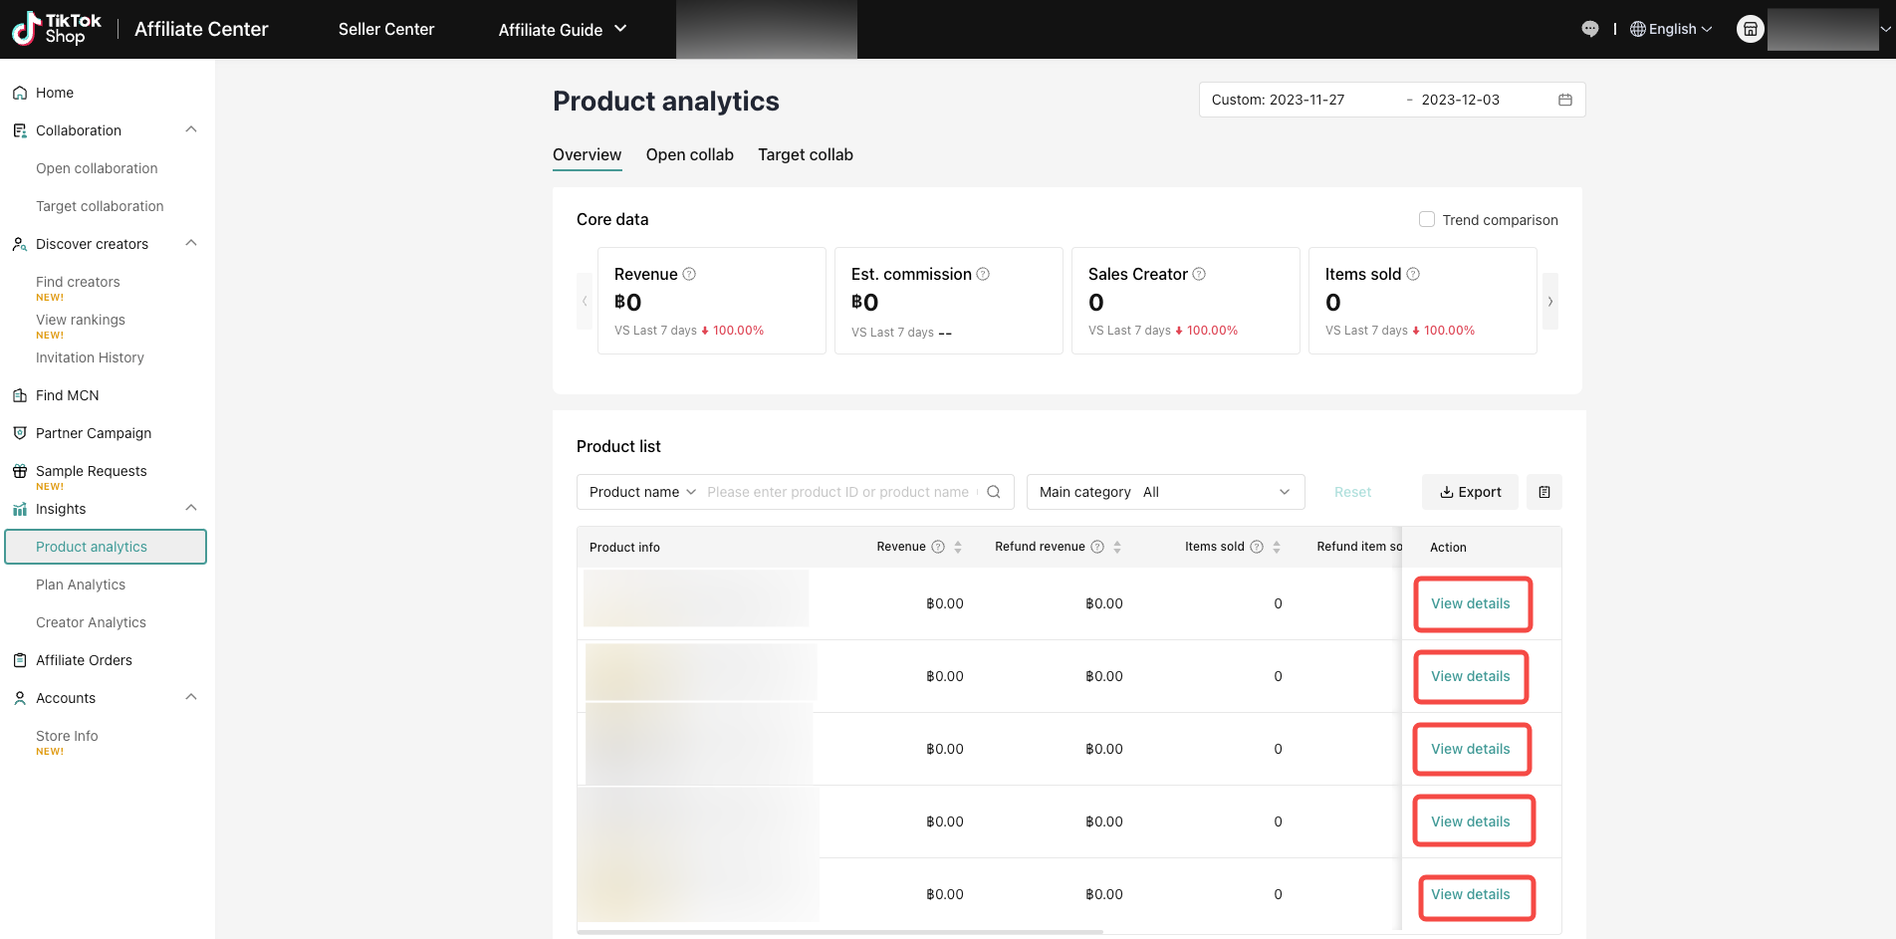Sort by Revenue column arrows
Screen dimensions: 1896x939
[958, 547]
